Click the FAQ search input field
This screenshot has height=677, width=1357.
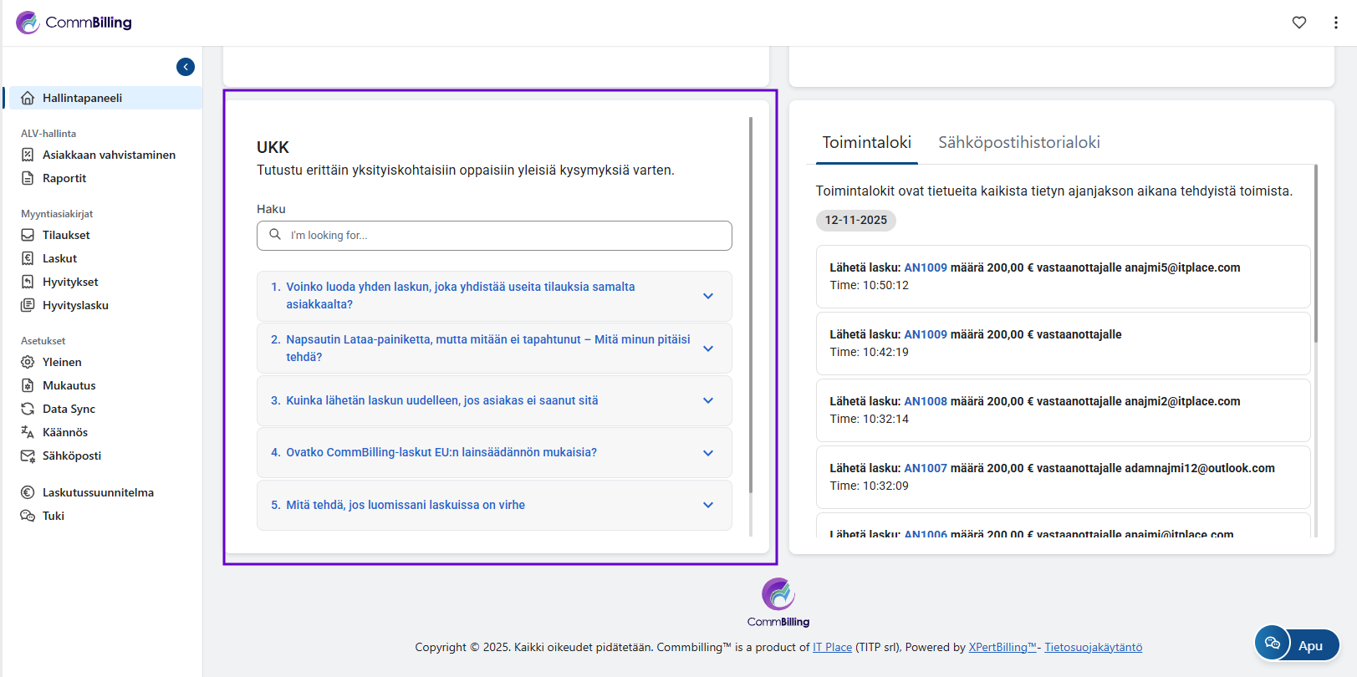tap(502, 236)
